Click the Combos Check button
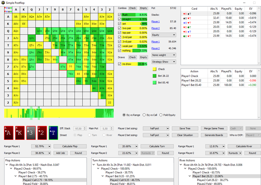This screenshot has height=185, width=261. pos(132,8)
